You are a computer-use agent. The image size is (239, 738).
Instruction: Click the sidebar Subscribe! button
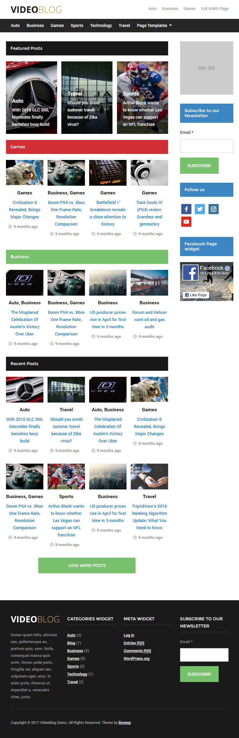click(x=199, y=166)
